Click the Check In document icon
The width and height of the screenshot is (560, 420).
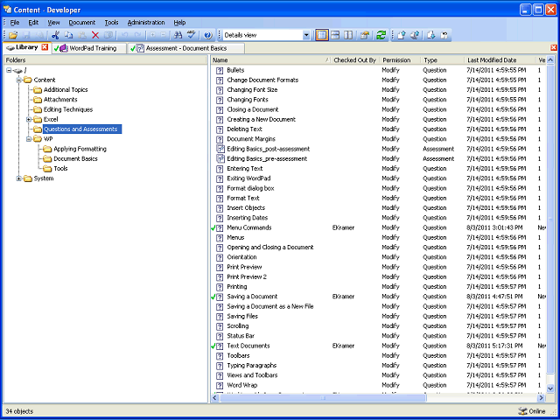401,35
